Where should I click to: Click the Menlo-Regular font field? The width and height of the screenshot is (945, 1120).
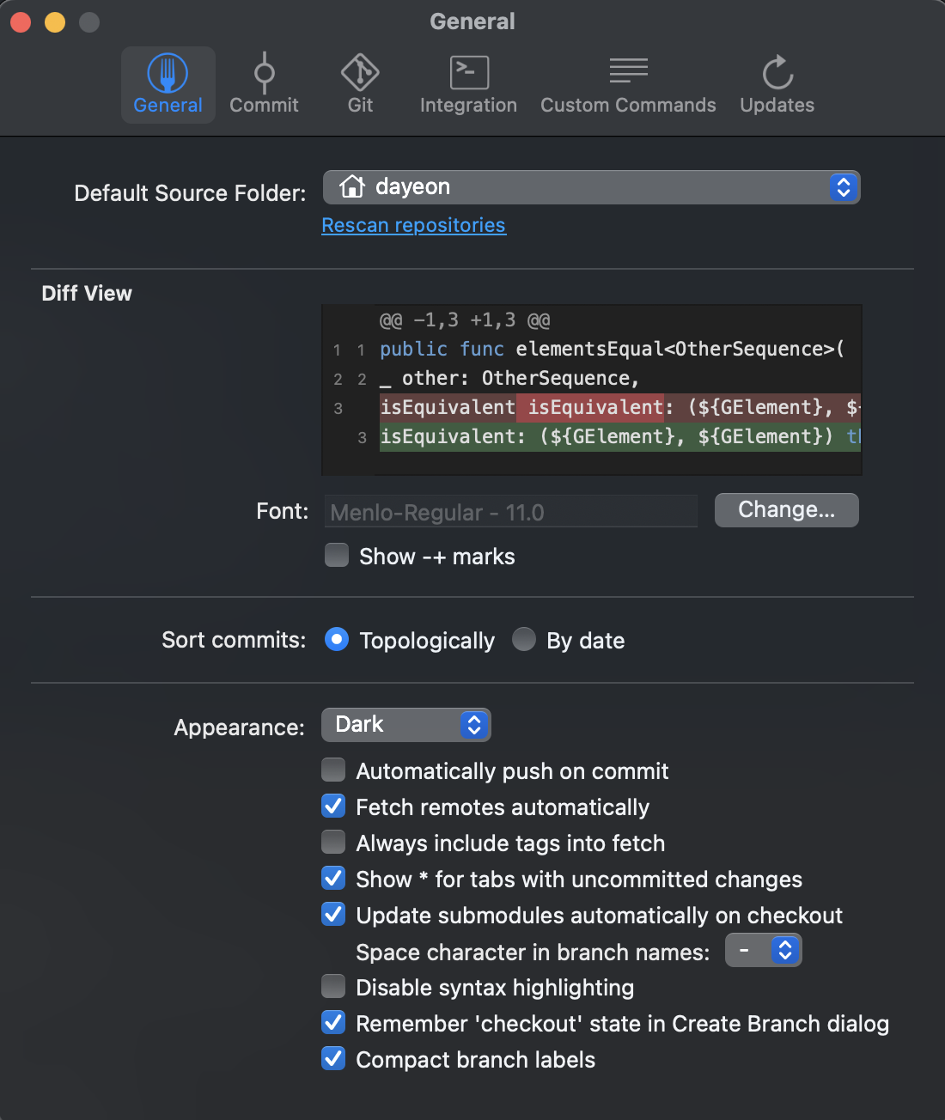510,511
